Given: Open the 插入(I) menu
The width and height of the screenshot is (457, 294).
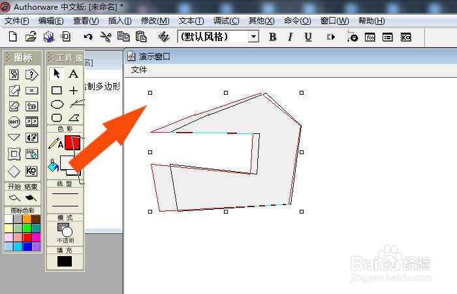Looking at the screenshot, I should (119, 21).
